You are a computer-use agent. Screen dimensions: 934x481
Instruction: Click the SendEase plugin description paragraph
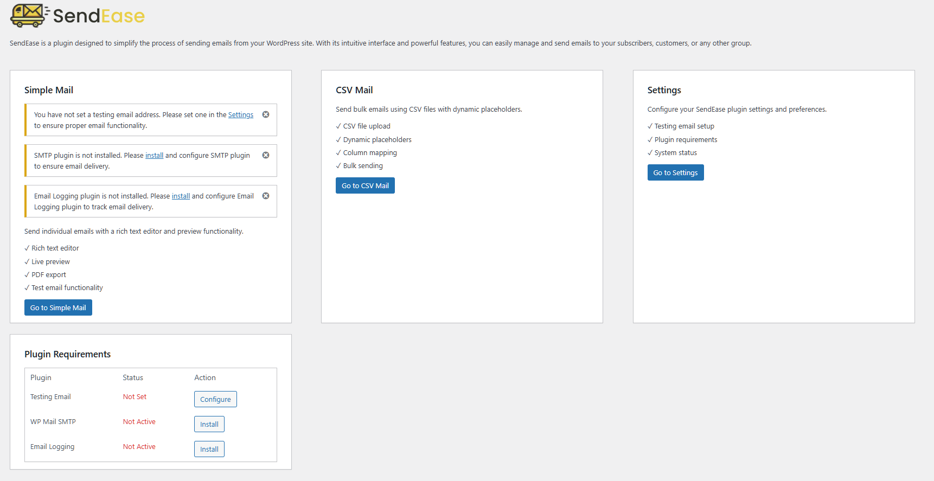(x=381, y=43)
